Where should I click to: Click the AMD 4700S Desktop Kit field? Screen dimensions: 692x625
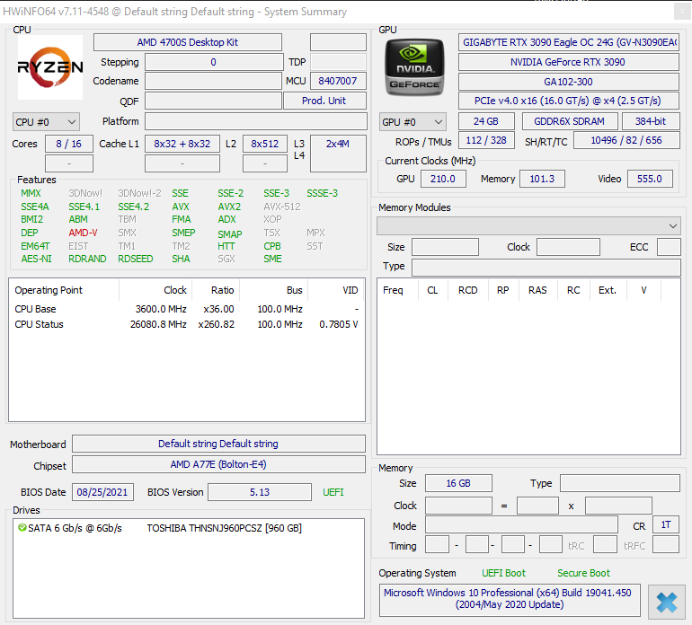[188, 42]
